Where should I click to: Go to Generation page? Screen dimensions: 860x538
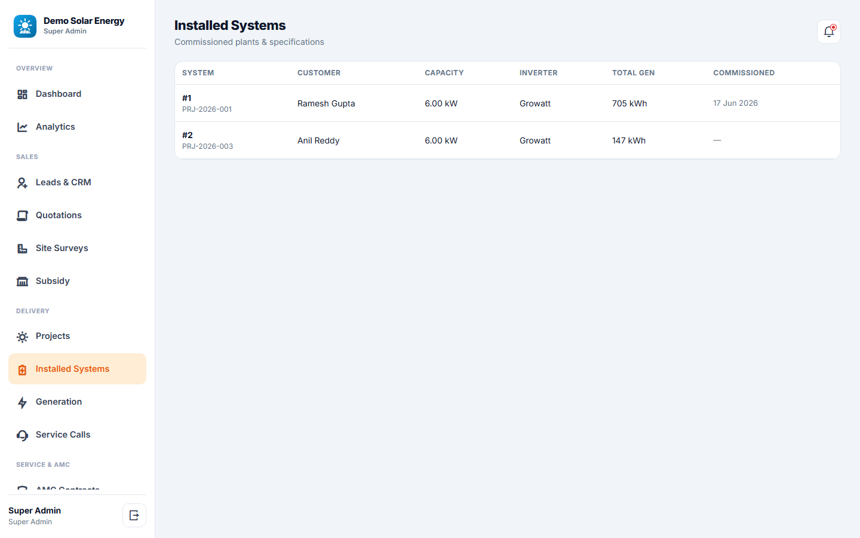tap(77, 402)
